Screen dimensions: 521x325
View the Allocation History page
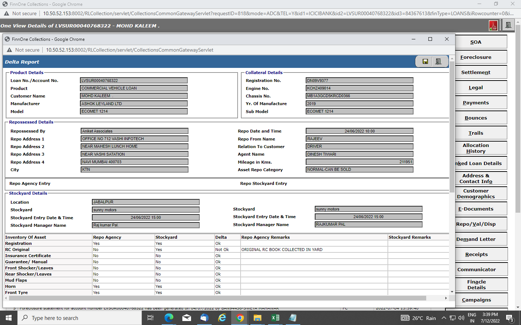coord(475,148)
